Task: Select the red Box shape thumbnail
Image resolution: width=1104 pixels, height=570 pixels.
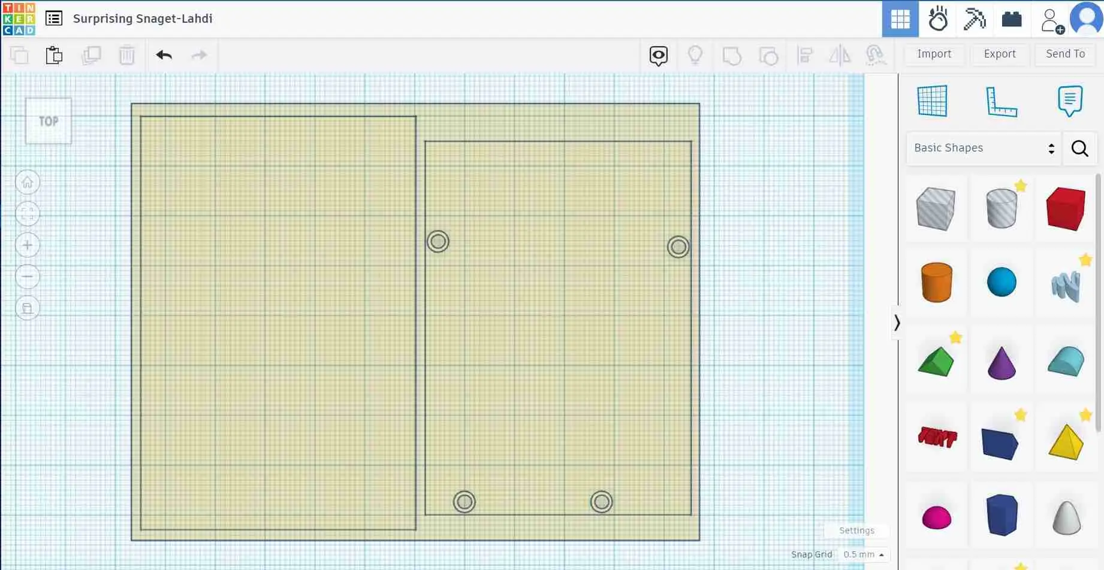Action: coord(1066,208)
